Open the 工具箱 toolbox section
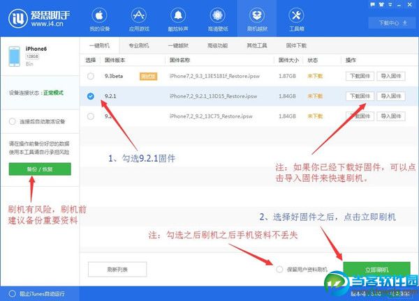419x301 pixels. click(x=296, y=20)
